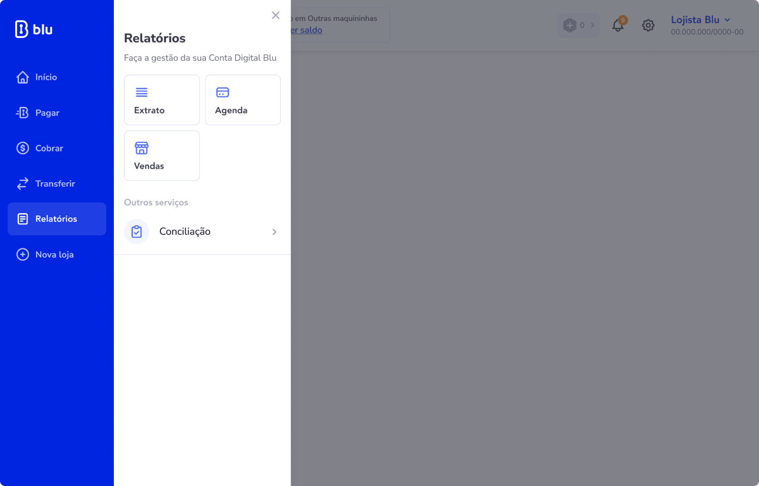Click the Conciliação clipboard icon
This screenshot has height=486, width=759.
[x=136, y=231]
